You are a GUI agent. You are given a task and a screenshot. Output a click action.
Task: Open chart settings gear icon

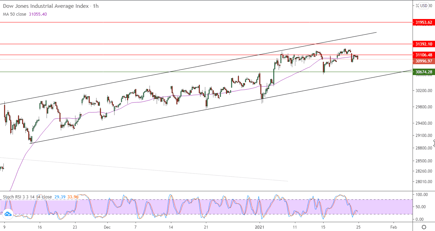(x=424, y=227)
